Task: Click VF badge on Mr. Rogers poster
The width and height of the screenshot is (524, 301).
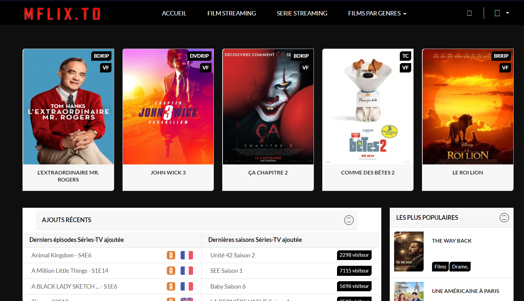Action: [x=106, y=68]
